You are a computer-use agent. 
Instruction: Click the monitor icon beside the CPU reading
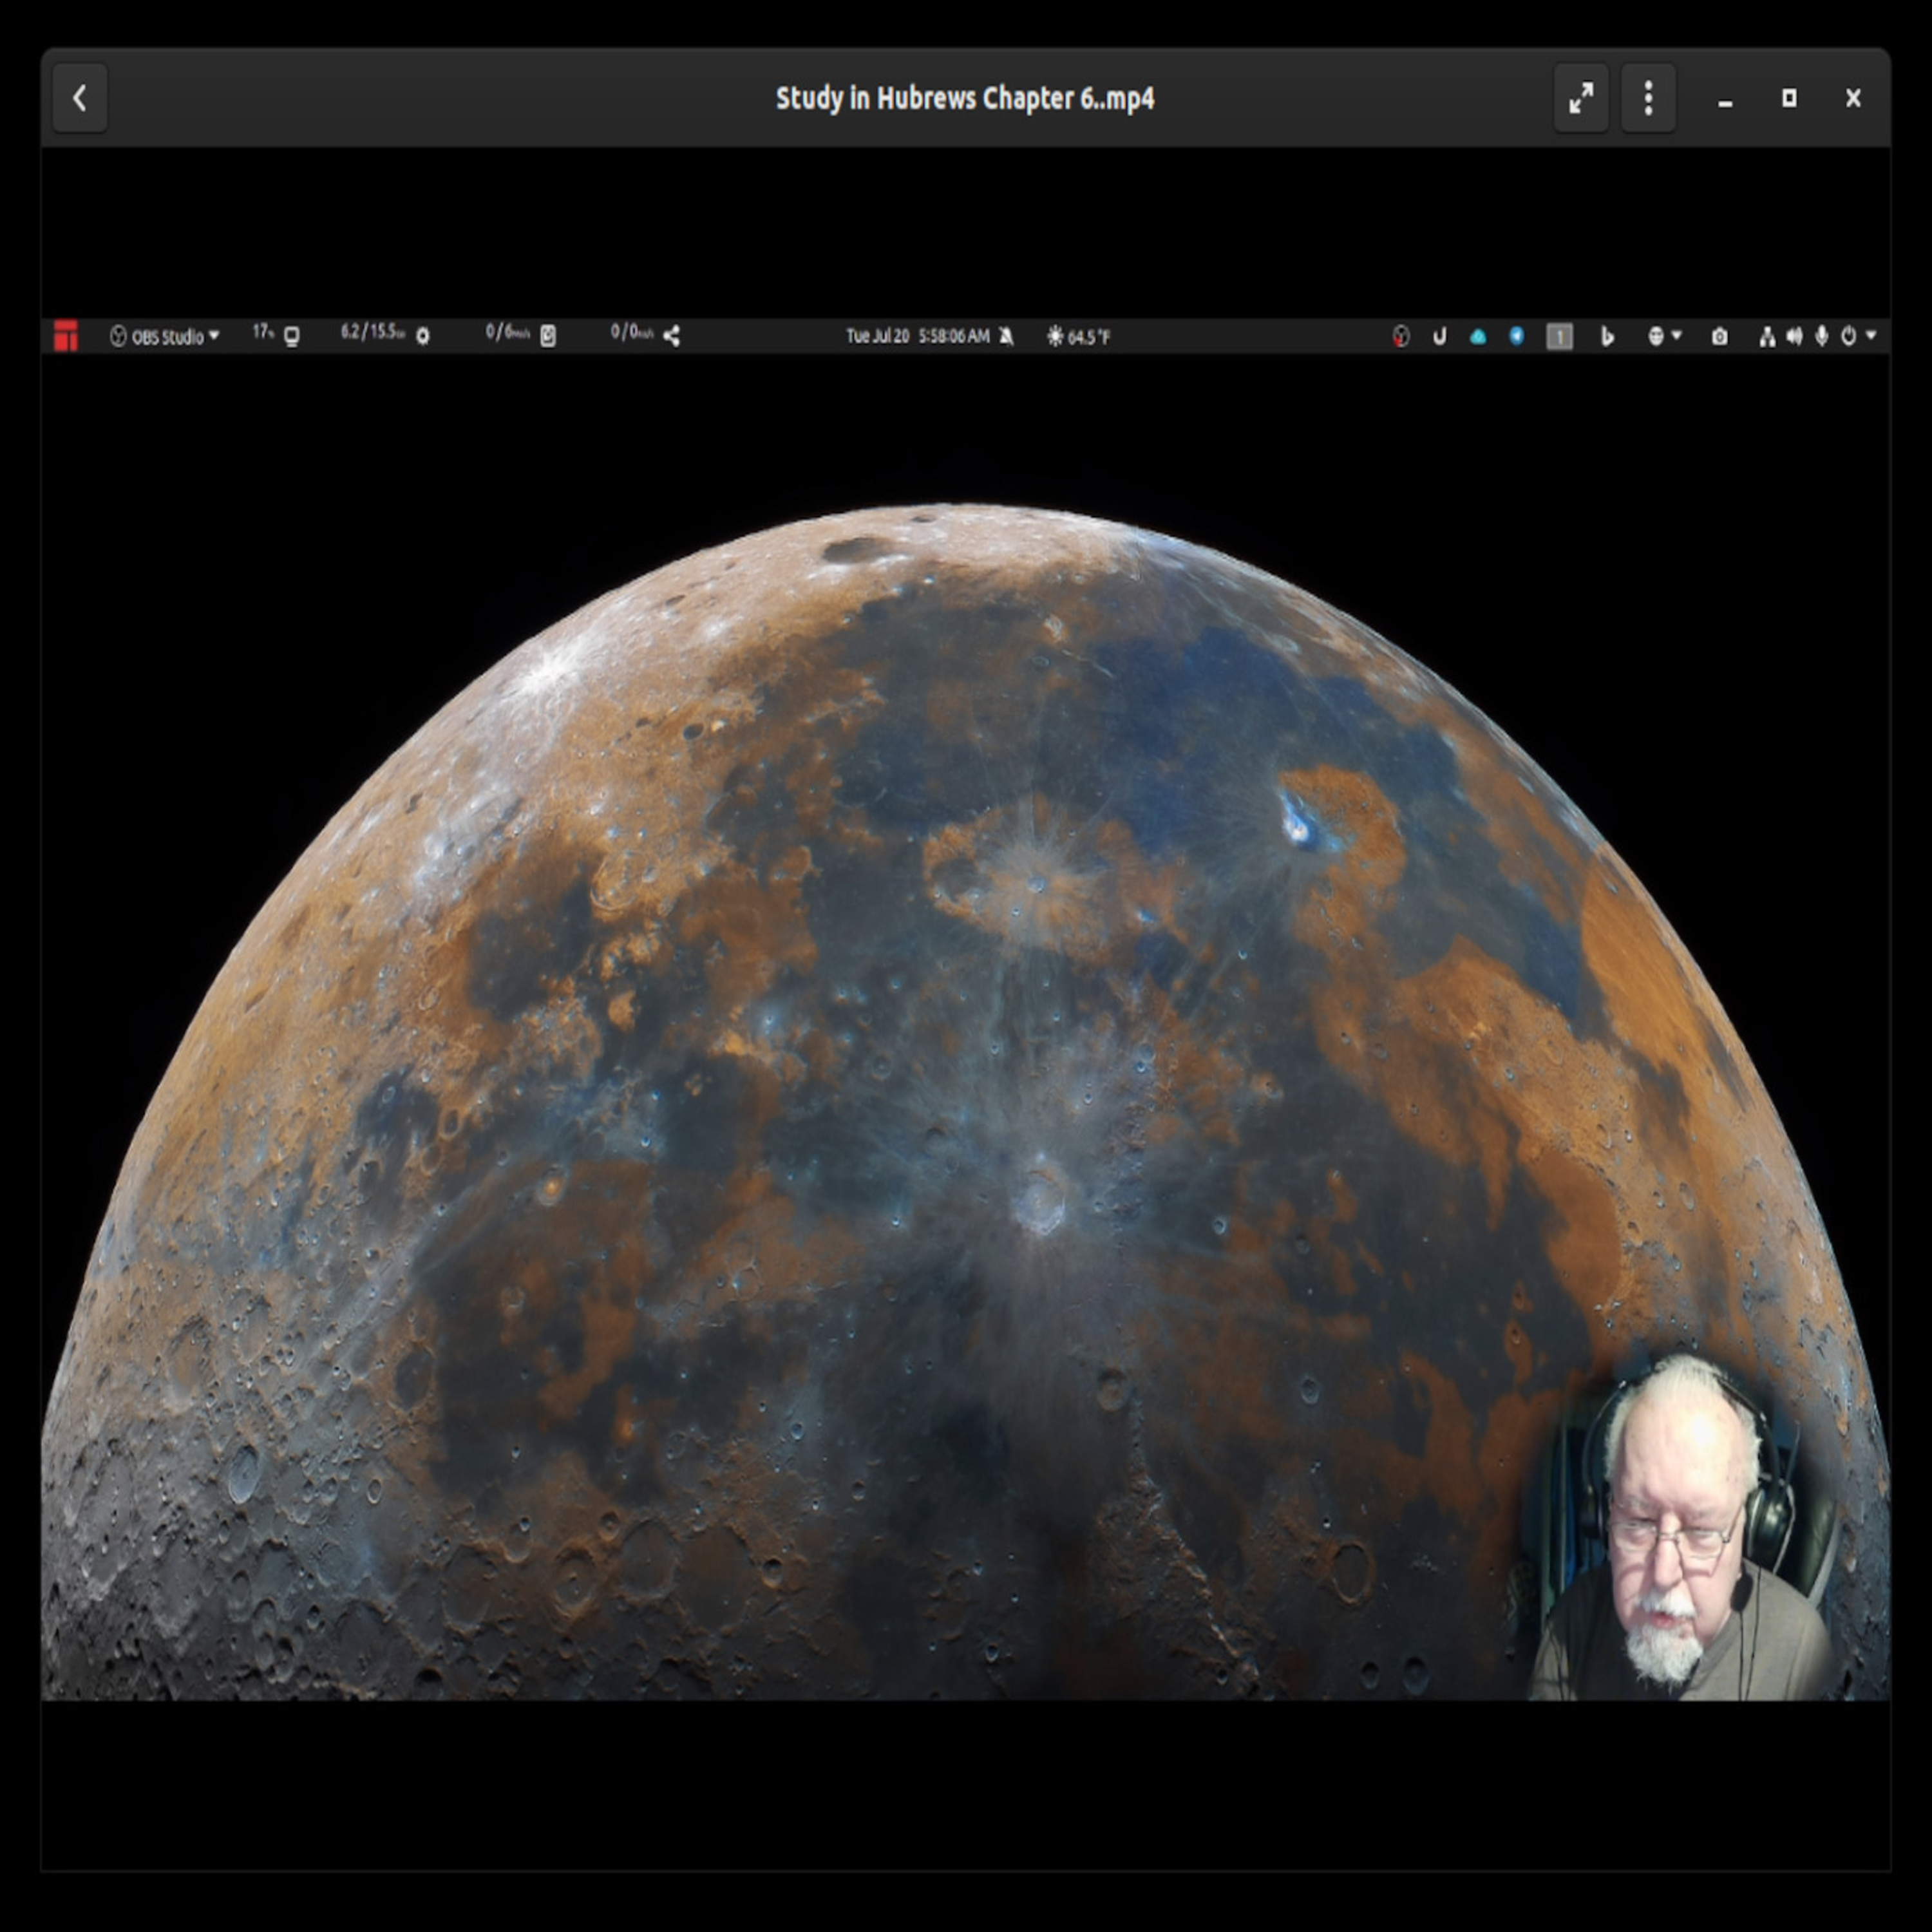click(x=292, y=337)
